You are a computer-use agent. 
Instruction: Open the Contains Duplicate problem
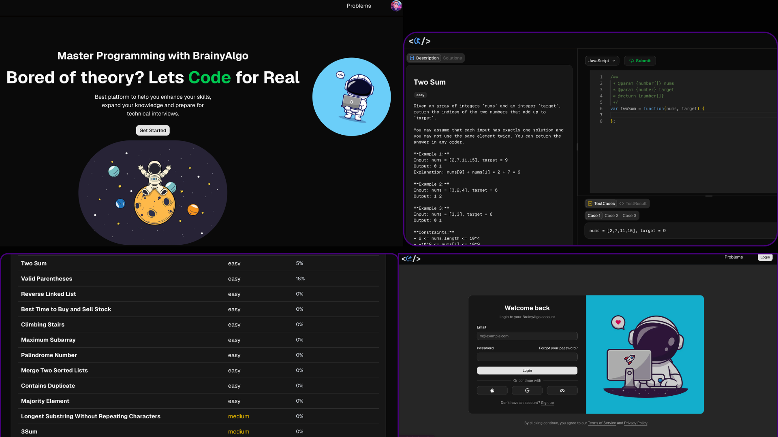[48, 386]
